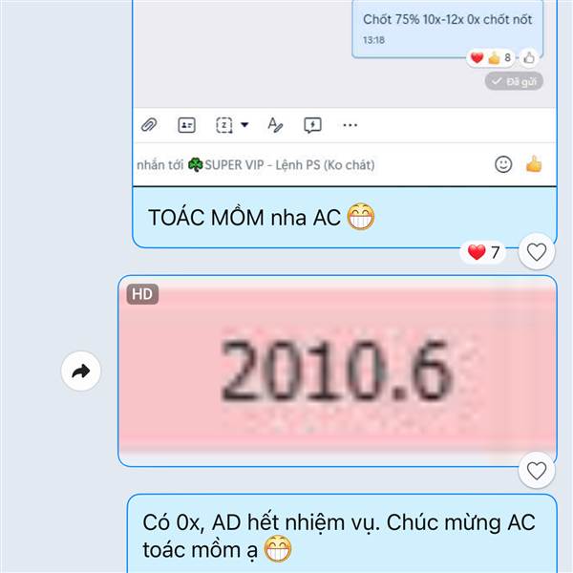Toggle heart reaction on TOÁC MỒM message
Screen dimensions: 573x573
(x=537, y=252)
